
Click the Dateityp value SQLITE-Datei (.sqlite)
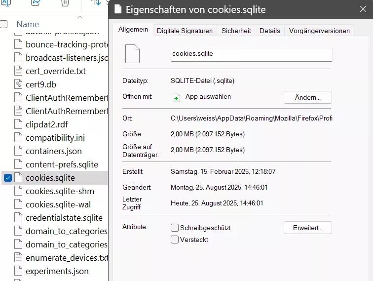tap(202, 80)
